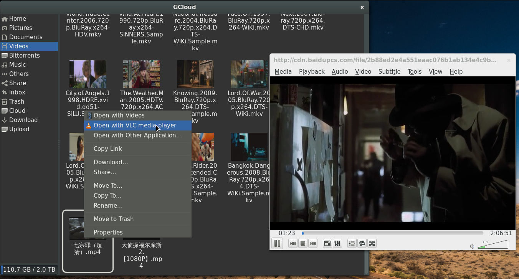Open Download section in sidebar
Screen dimensions: 519x279
29,120
